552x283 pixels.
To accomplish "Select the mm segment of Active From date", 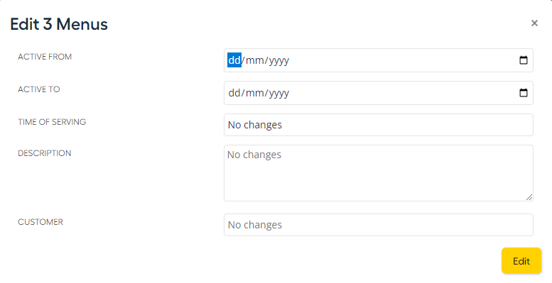I will (x=254, y=60).
